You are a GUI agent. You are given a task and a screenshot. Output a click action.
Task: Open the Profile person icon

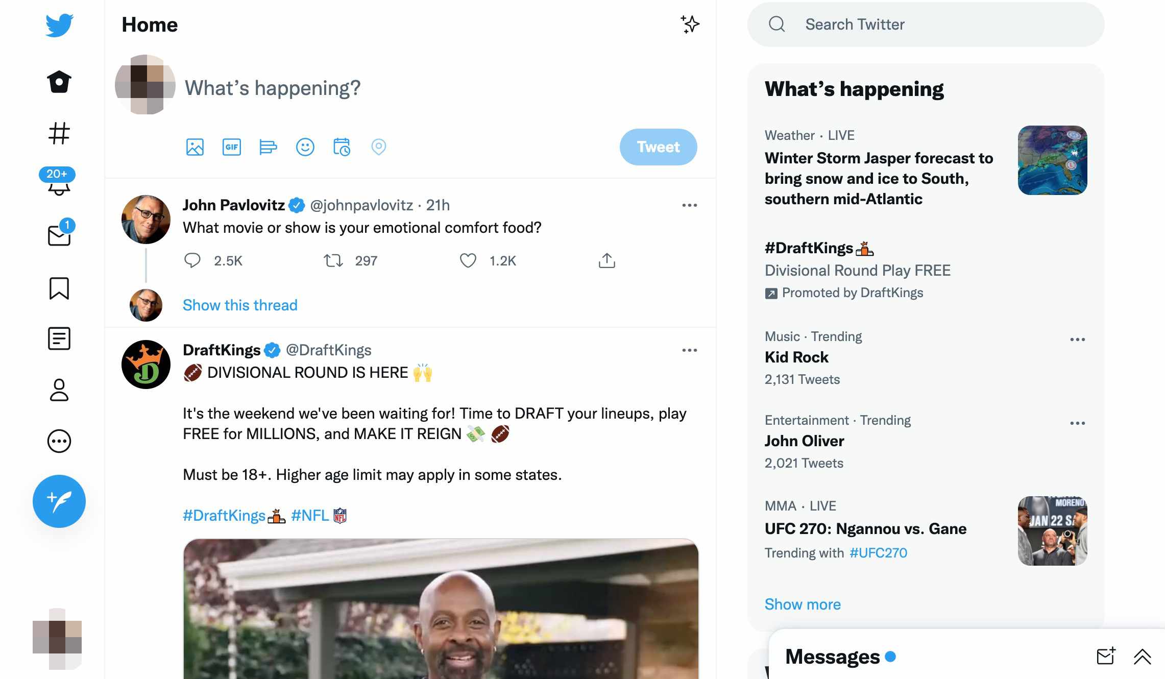click(x=59, y=389)
